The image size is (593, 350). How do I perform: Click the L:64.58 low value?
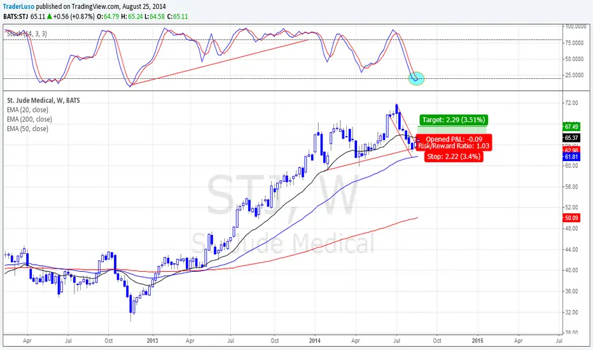[x=155, y=17]
